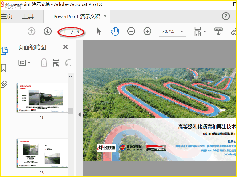Click the delete pages trash icon
237x177 pixels.
(44, 63)
